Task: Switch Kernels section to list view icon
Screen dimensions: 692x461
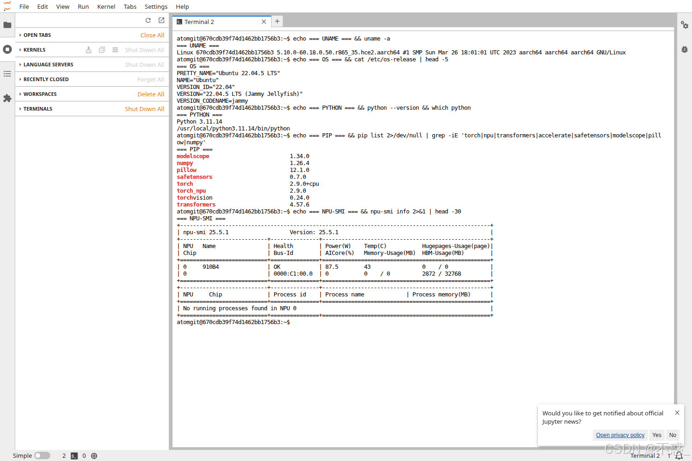Action: (115, 50)
